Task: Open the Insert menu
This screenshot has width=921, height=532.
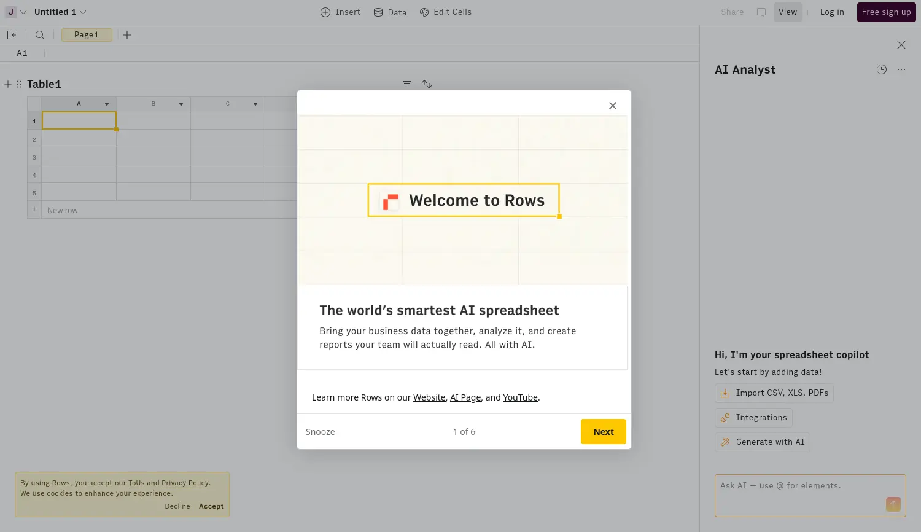Action: tap(341, 12)
